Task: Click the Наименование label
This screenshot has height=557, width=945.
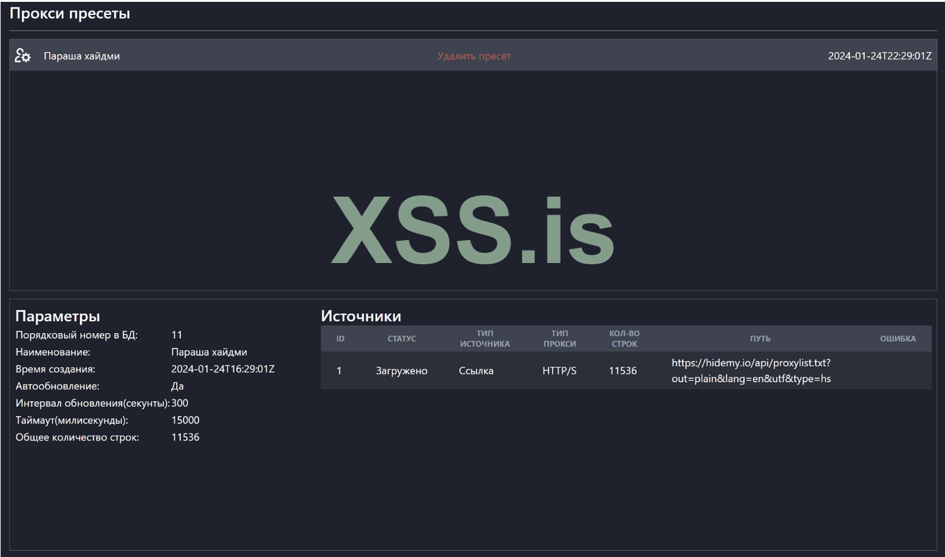Action: click(53, 352)
